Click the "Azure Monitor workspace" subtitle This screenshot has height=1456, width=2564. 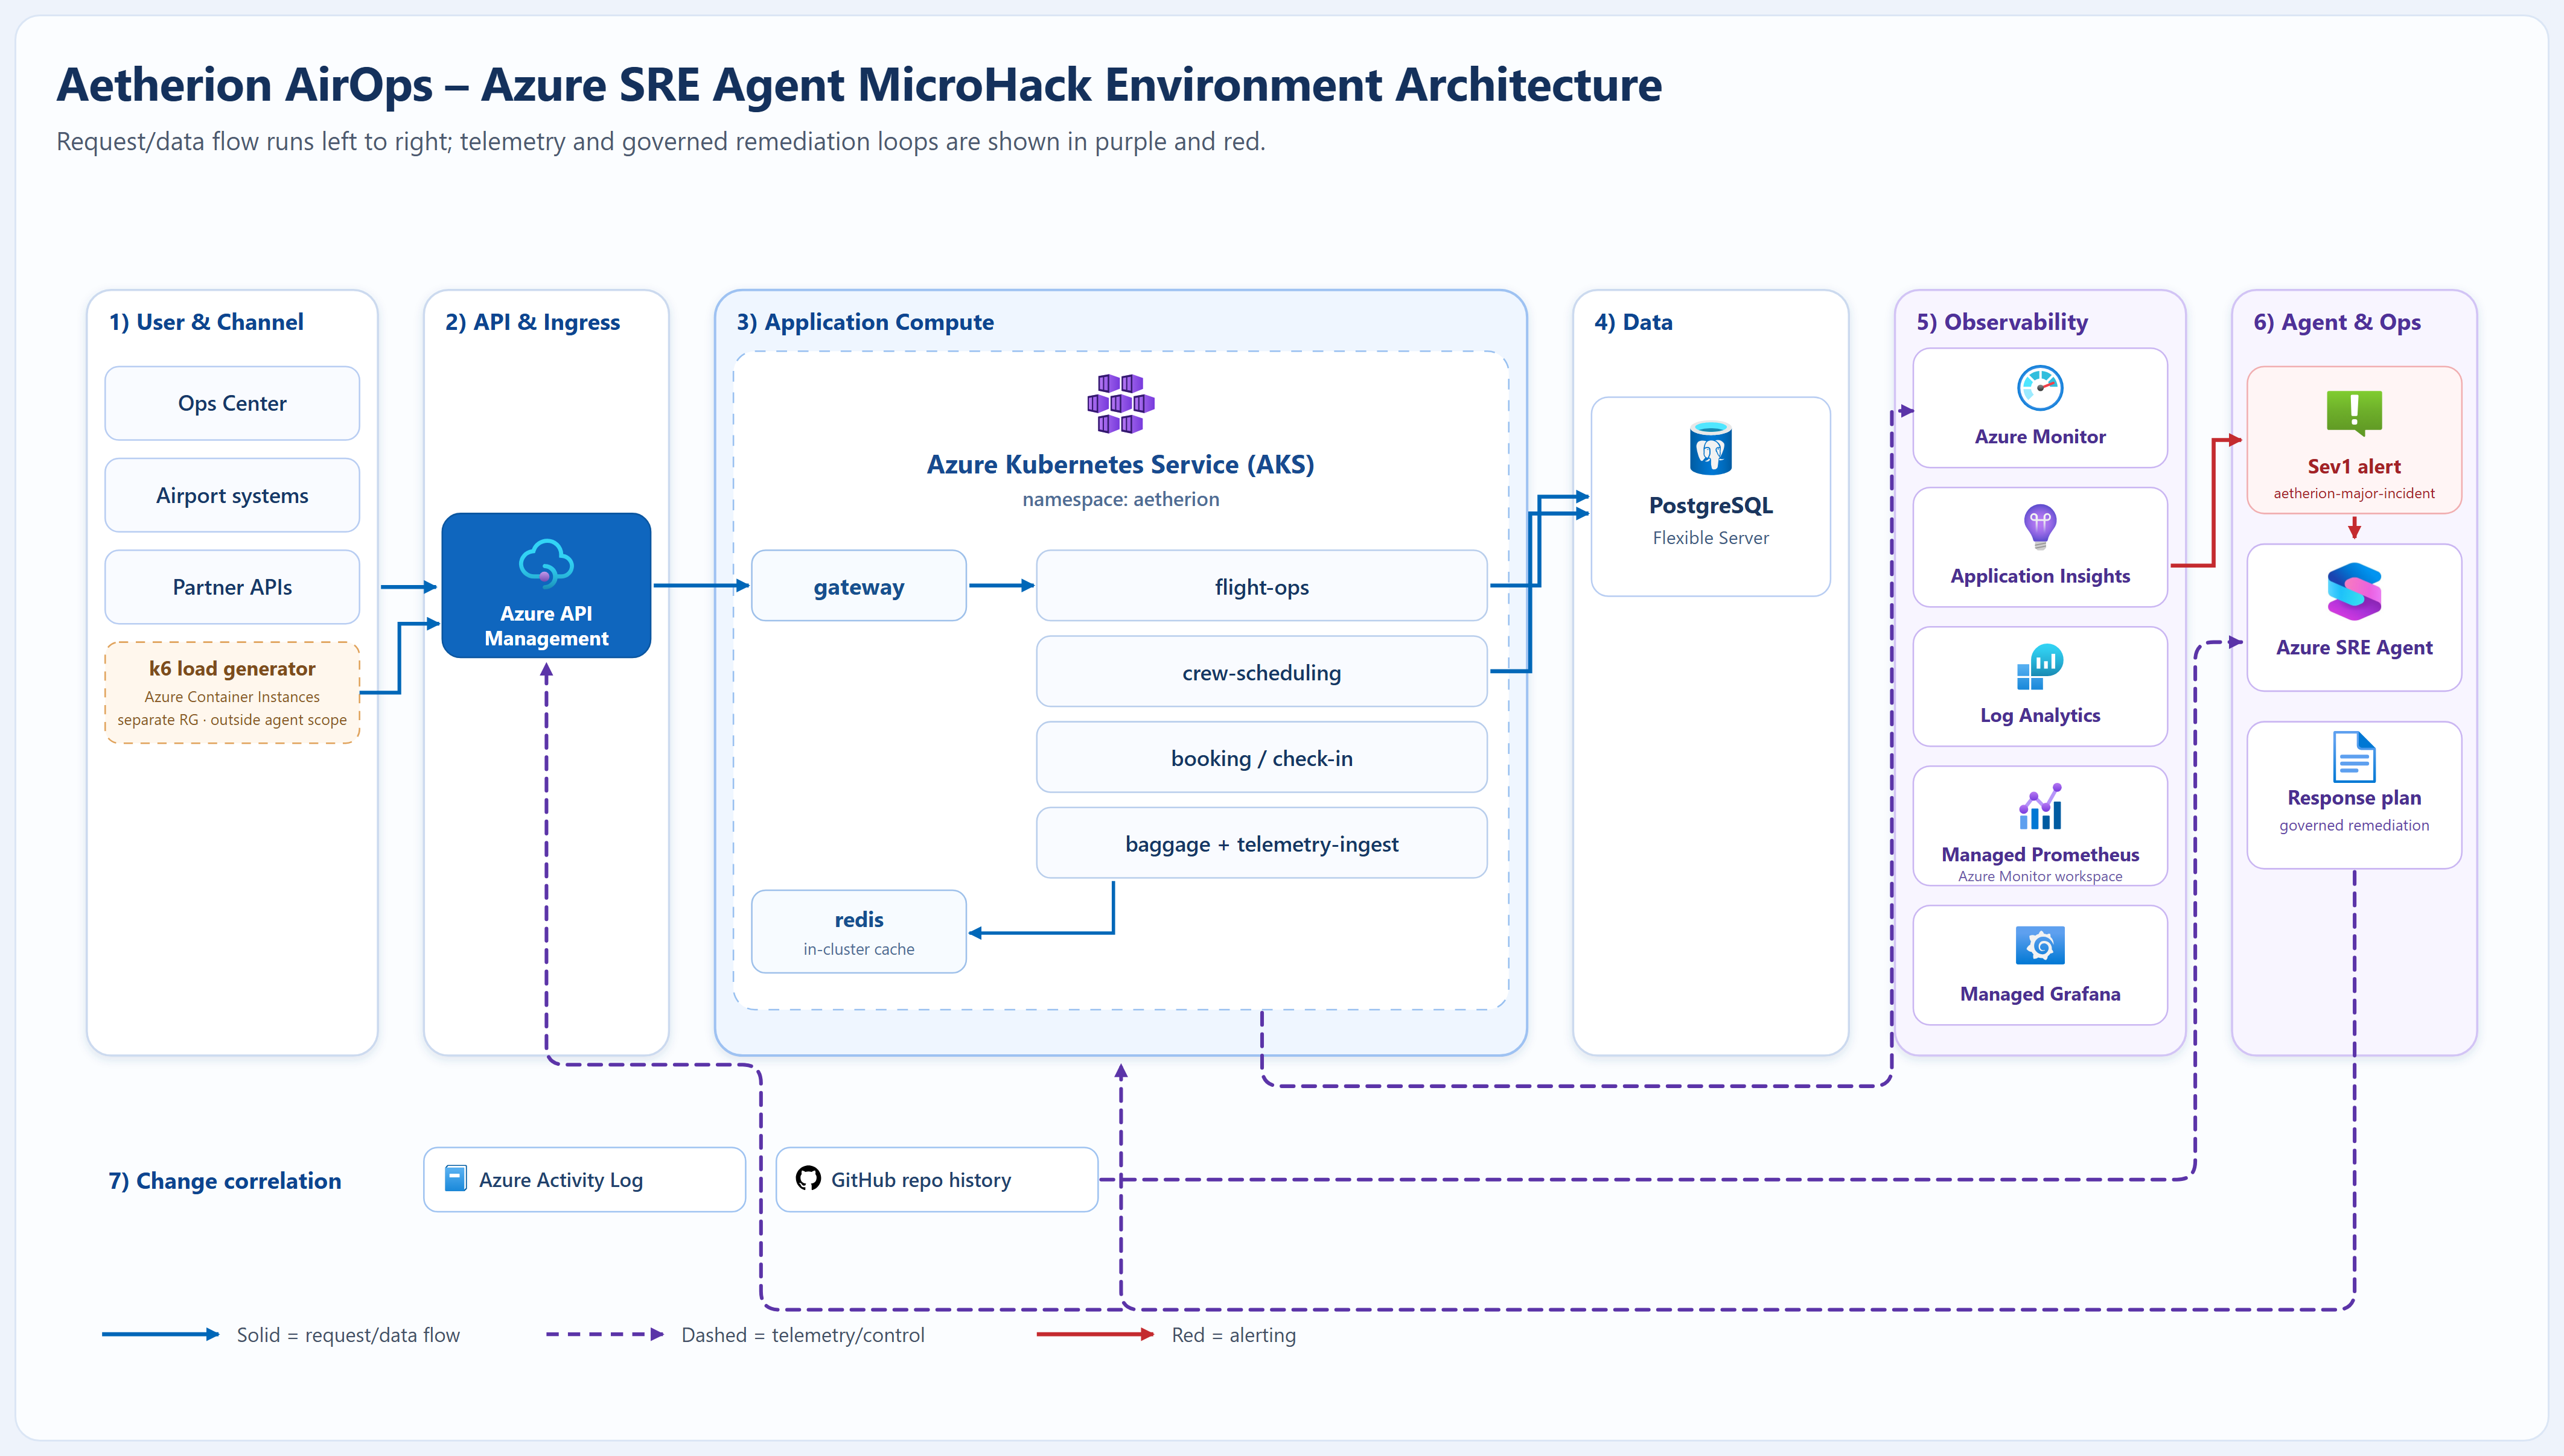pyautogui.click(x=2040, y=876)
